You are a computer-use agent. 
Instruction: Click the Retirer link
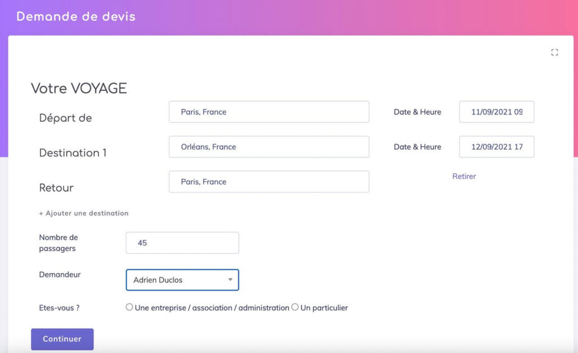pos(464,176)
